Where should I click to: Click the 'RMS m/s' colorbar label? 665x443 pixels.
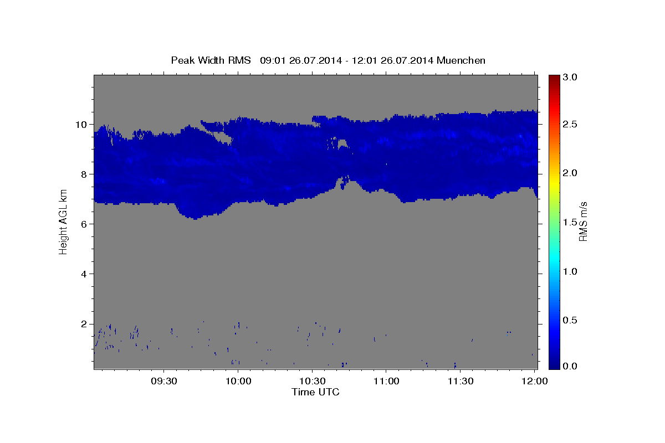pyautogui.click(x=582, y=220)
